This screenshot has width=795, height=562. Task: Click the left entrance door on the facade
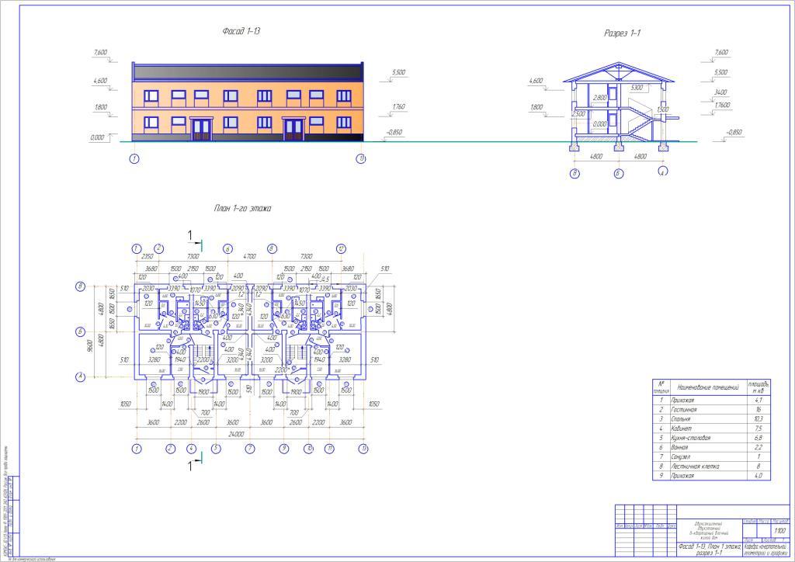click(201, 129)
